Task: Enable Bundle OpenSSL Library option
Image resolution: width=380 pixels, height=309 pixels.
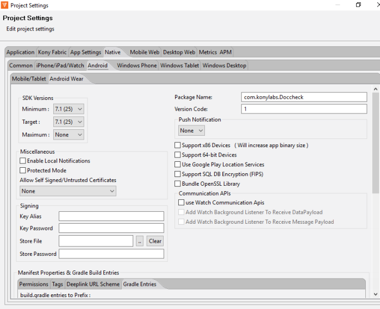Action: tap(178, 184)
